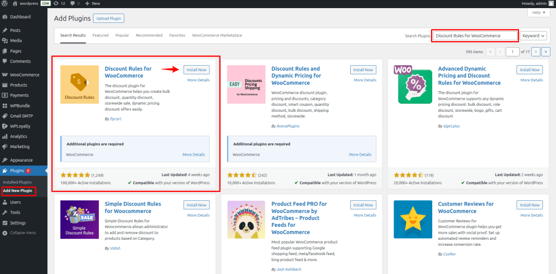
Task: Open Add New Plugin submenu item
Action: [17, 190]
